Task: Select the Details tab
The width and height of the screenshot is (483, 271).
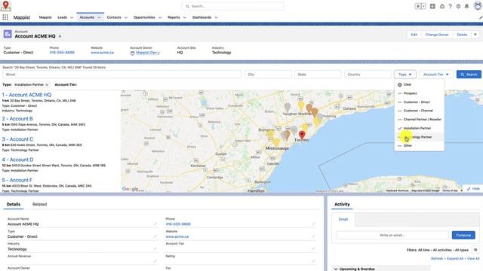Action: point(14,204)
